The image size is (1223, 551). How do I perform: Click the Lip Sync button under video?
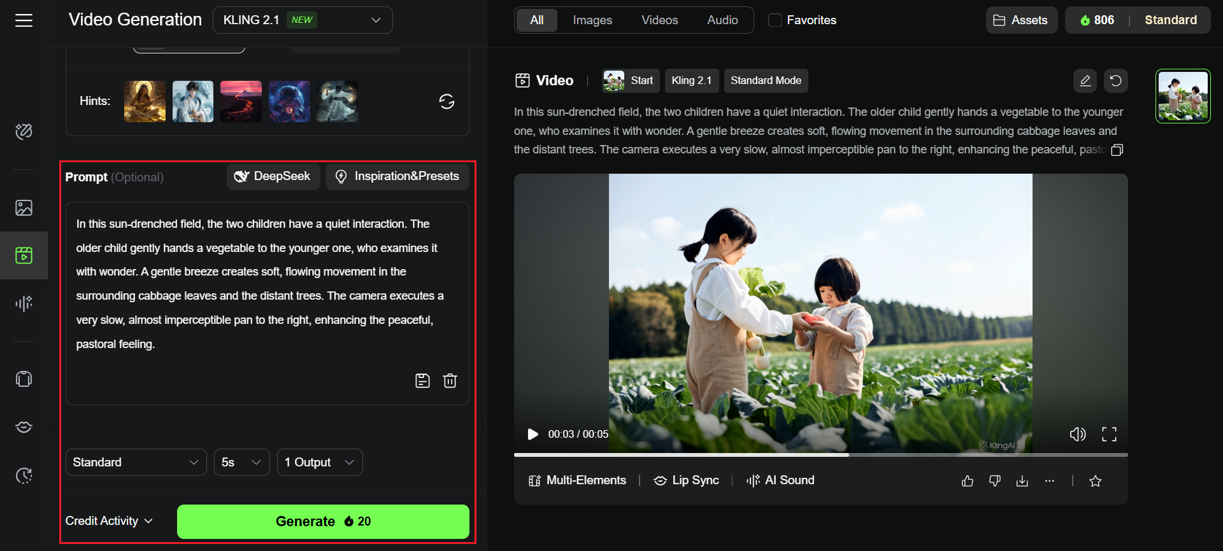[x=687, y=480]
